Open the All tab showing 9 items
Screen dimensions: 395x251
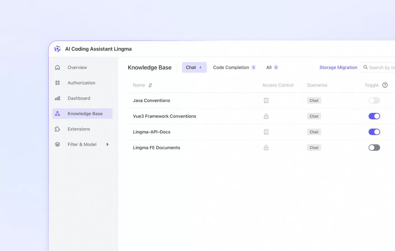click(x=271, y=67)
